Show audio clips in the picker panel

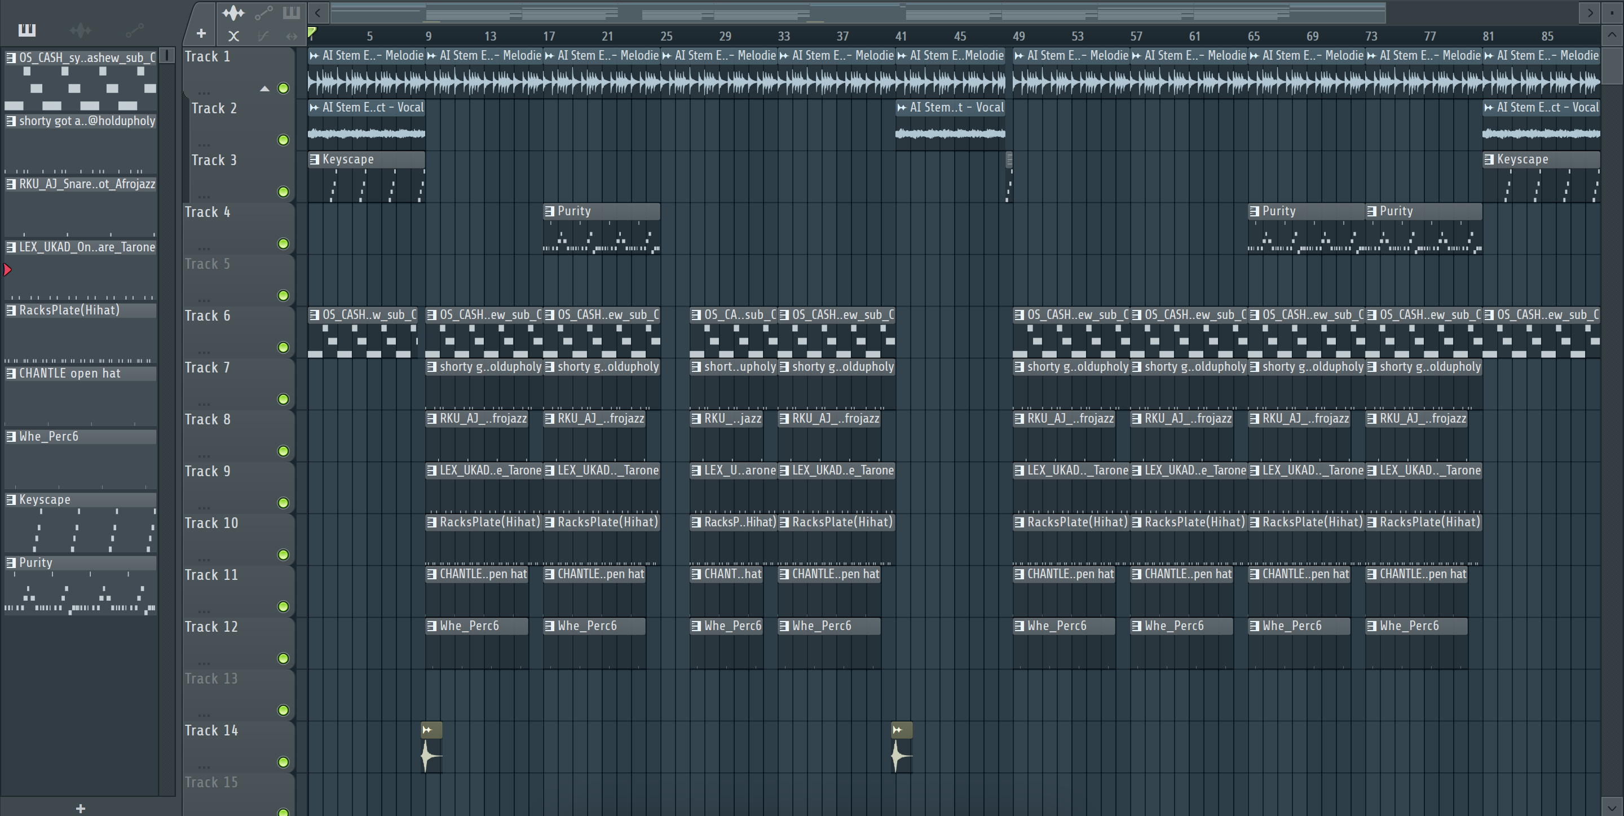81,30
